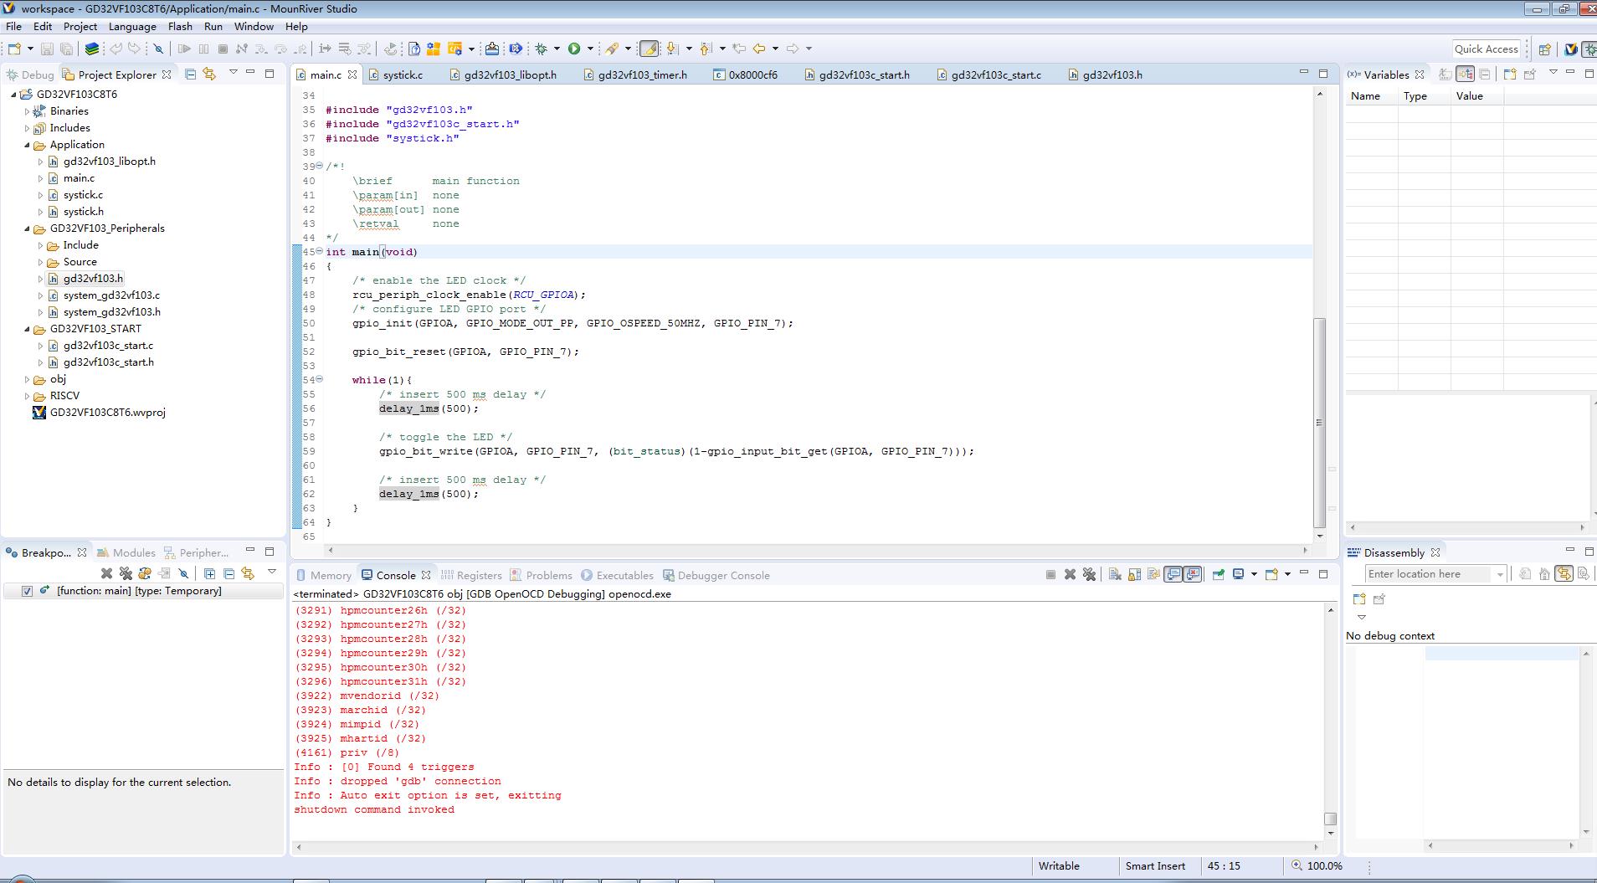This screenshot has width=1597, height=883.
Task: Uncheck the main function breakpoint checkbox
Action: (x=27, y=591)
